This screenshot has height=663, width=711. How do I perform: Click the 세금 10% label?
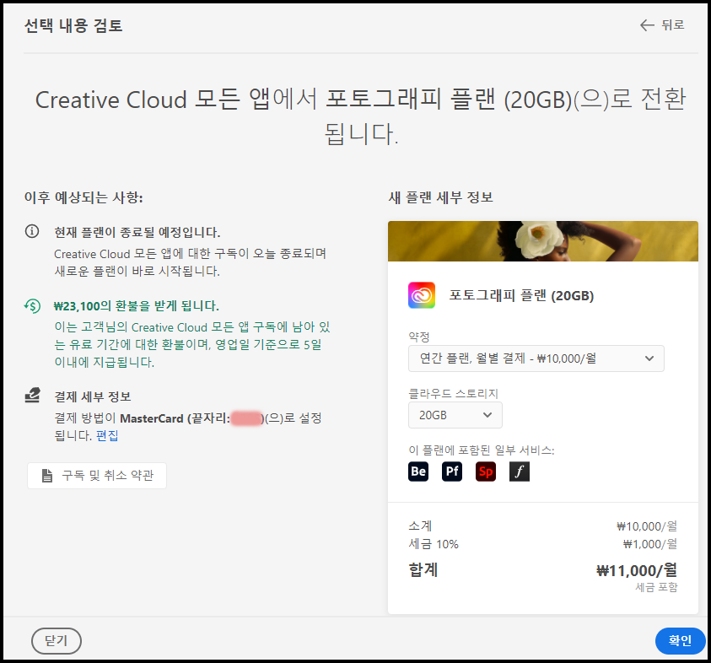(434, 544)
